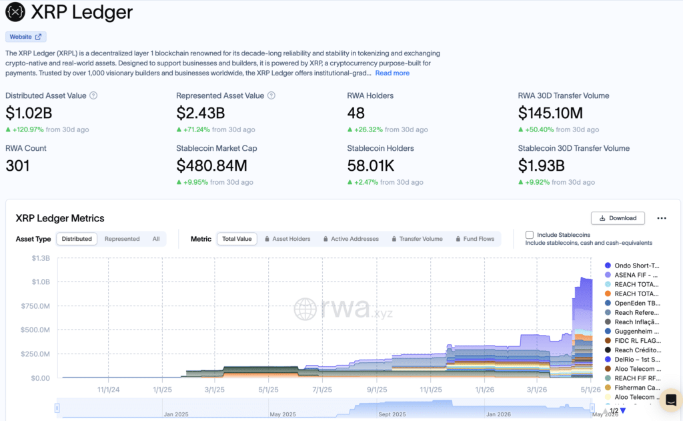683x421 pixels.
Task: Click the +71.24% change indicator
Action: [x=193, y=129]
